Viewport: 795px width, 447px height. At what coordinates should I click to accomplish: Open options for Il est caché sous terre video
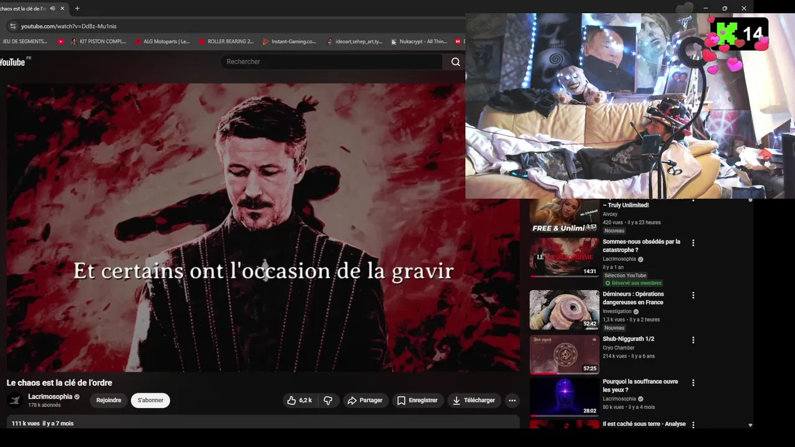click(x=693, y=425)
